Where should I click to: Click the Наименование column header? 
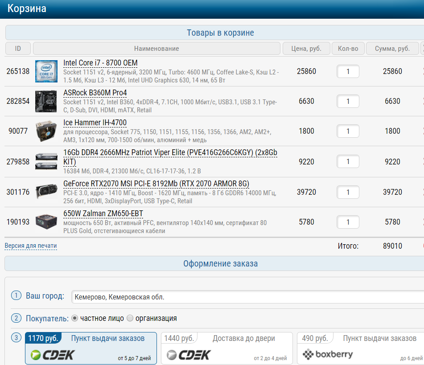point(156,49)
